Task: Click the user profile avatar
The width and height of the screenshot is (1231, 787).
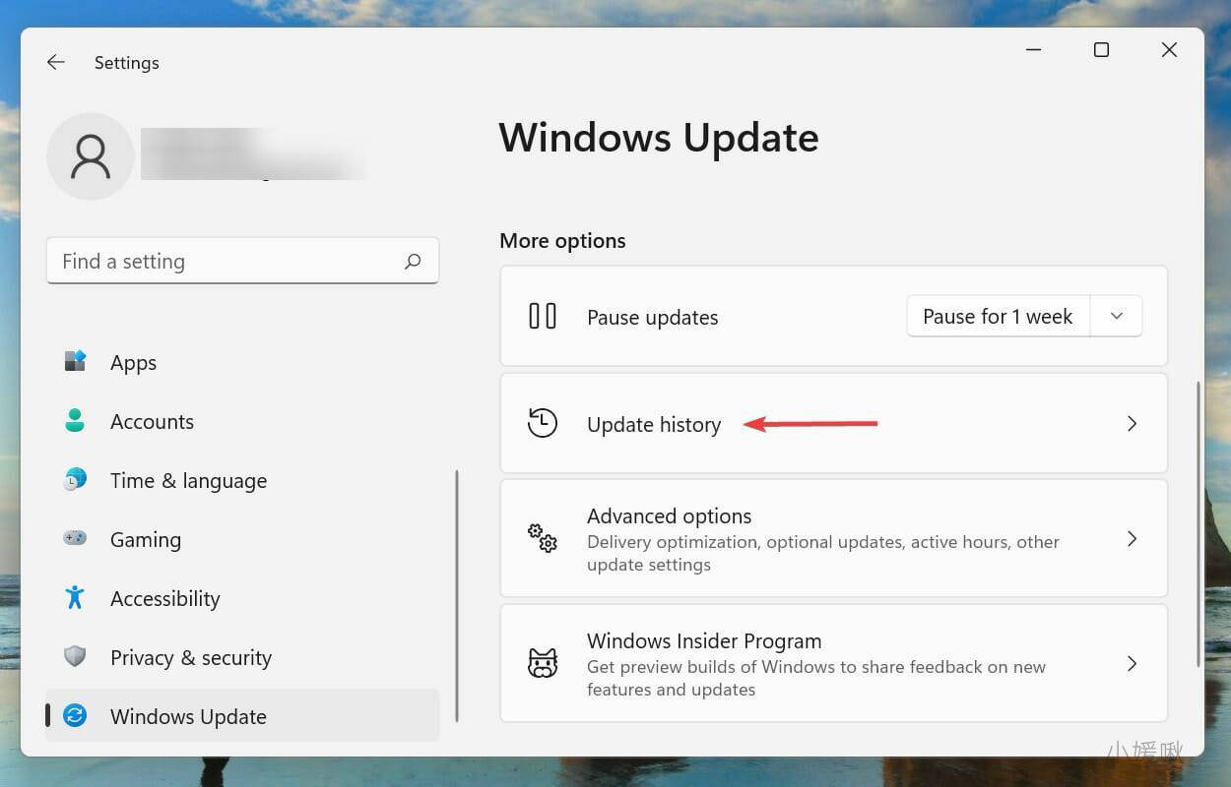Action: pos(91,155)
